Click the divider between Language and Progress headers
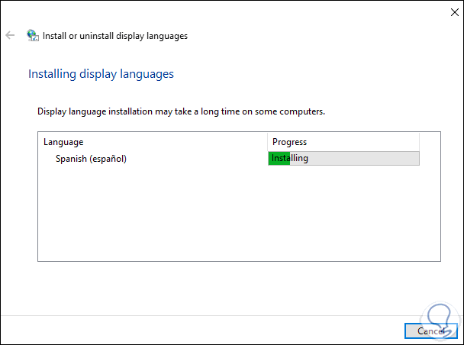This screenshot has width=464, height=345. click(x=267, y=142)
